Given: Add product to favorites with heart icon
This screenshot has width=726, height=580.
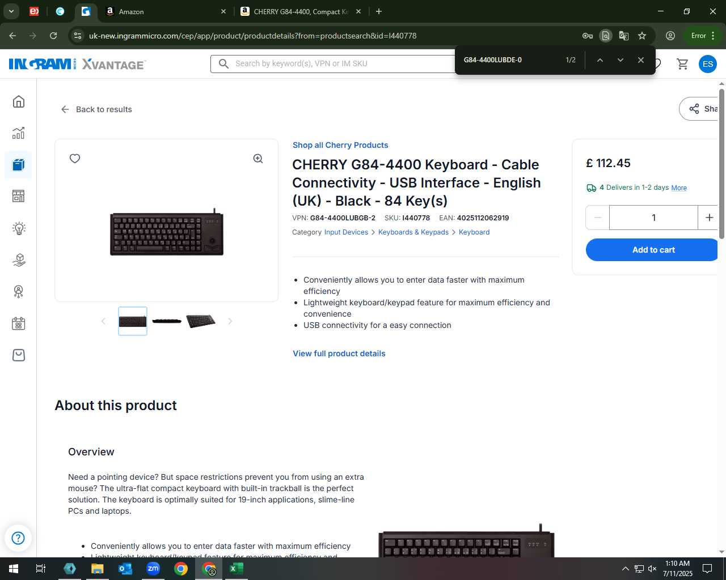Looking at the screenshot, I should 75,159.
